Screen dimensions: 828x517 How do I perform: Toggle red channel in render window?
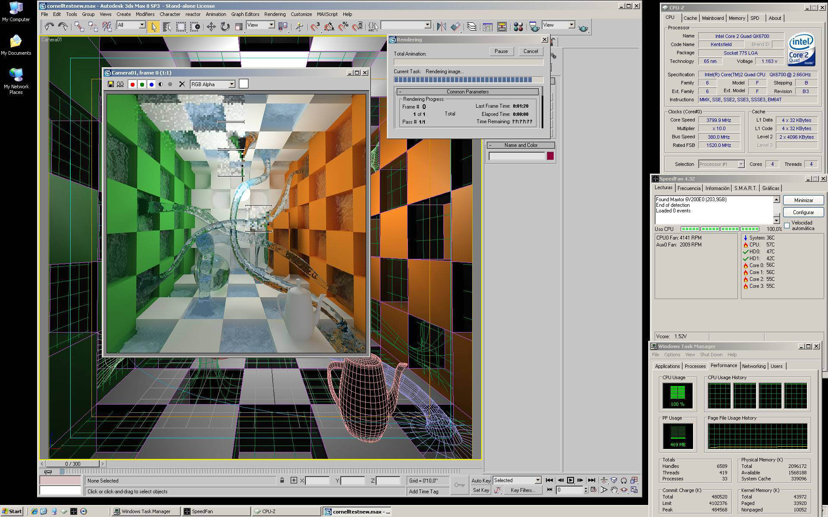(132, 84)
